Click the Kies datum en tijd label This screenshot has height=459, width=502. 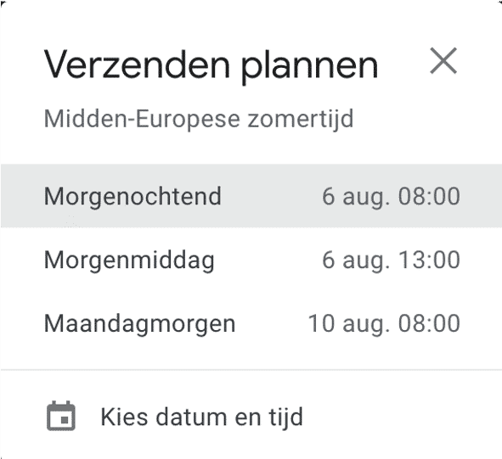(x=201, y=417)
